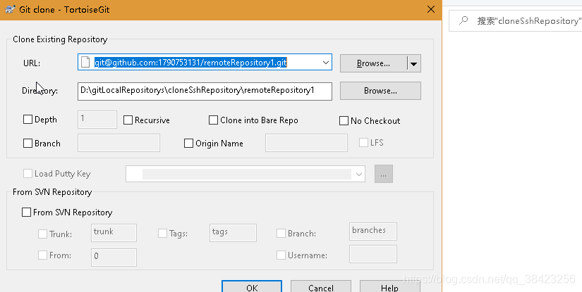
Task: Click the Directory Browse... button
Action: 380,91
